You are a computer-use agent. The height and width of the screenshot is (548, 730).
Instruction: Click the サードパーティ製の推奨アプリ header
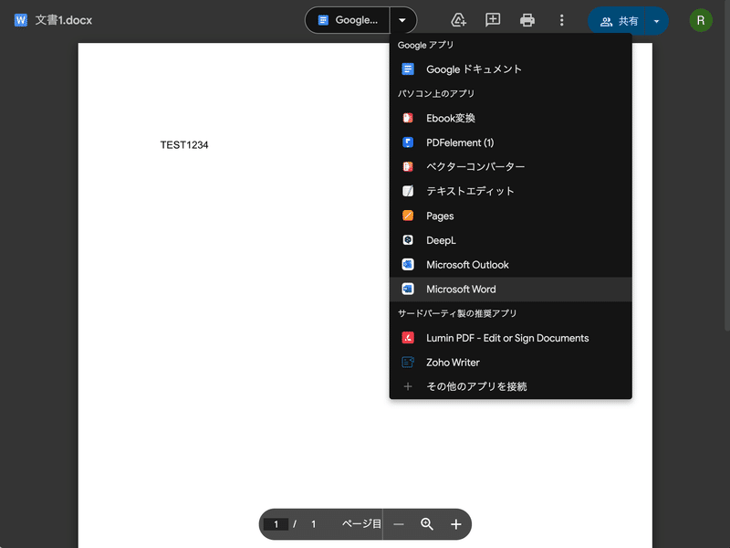(x=457, y=313)
